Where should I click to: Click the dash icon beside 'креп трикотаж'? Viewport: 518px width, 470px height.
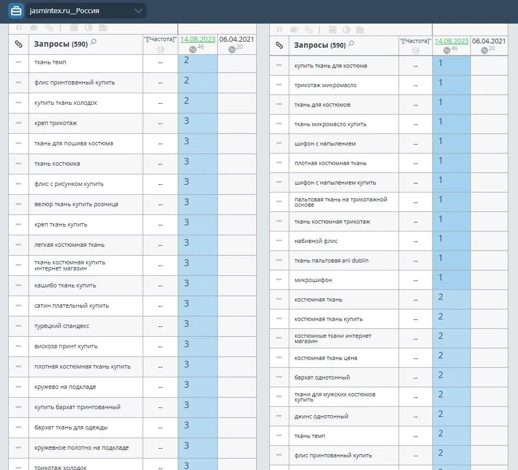tap(19, 123)
